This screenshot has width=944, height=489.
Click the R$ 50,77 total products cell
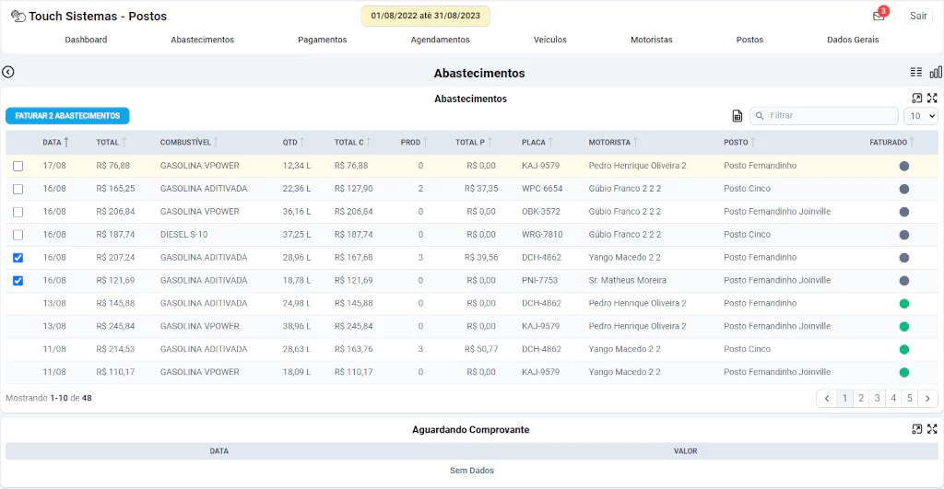click(481, 349)
